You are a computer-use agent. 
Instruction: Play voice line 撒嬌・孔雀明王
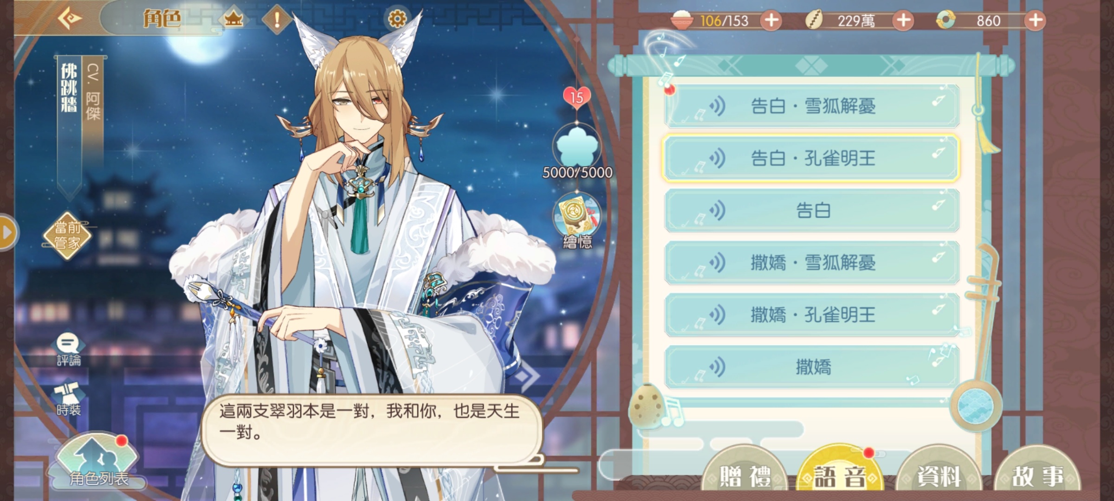(812, 315)
